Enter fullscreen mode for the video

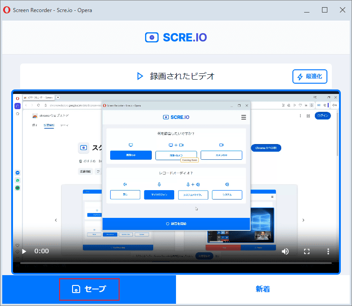click(x=307, y=251)
